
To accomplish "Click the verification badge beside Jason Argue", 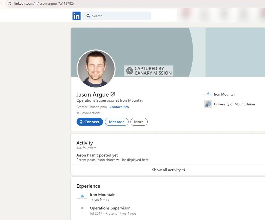I will click(x=113, y=94).
